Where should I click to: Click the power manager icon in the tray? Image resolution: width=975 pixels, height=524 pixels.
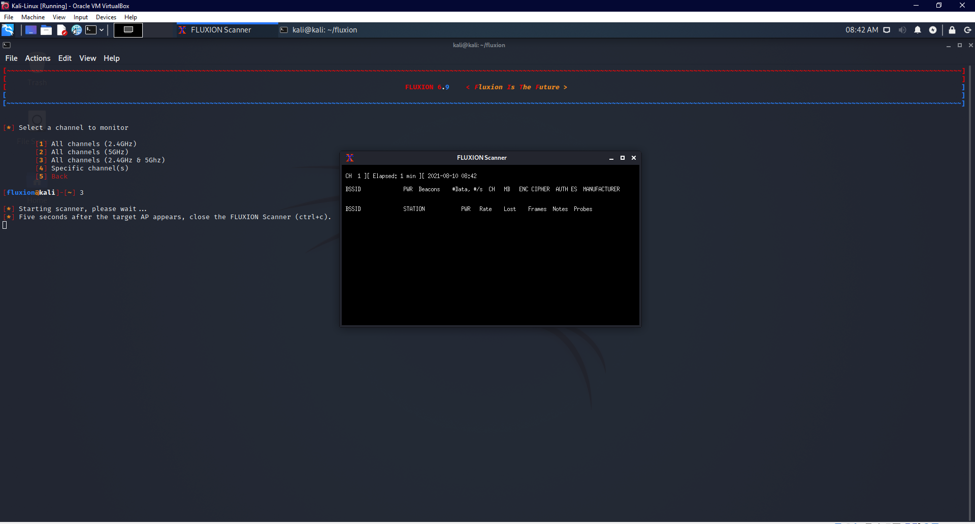point(933,30)
